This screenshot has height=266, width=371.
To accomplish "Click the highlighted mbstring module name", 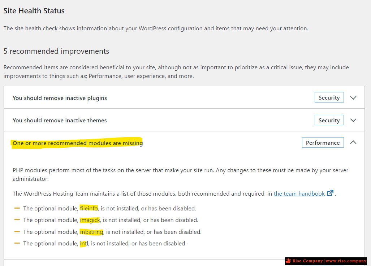I will [91, 232].
